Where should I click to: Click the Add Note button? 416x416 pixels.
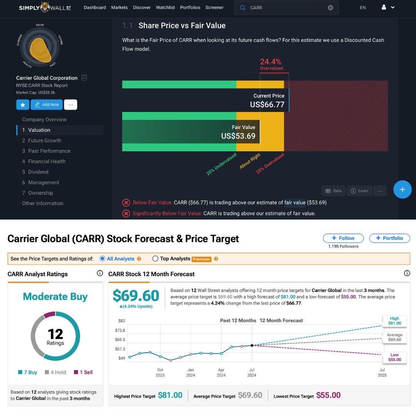pos(47,104)
